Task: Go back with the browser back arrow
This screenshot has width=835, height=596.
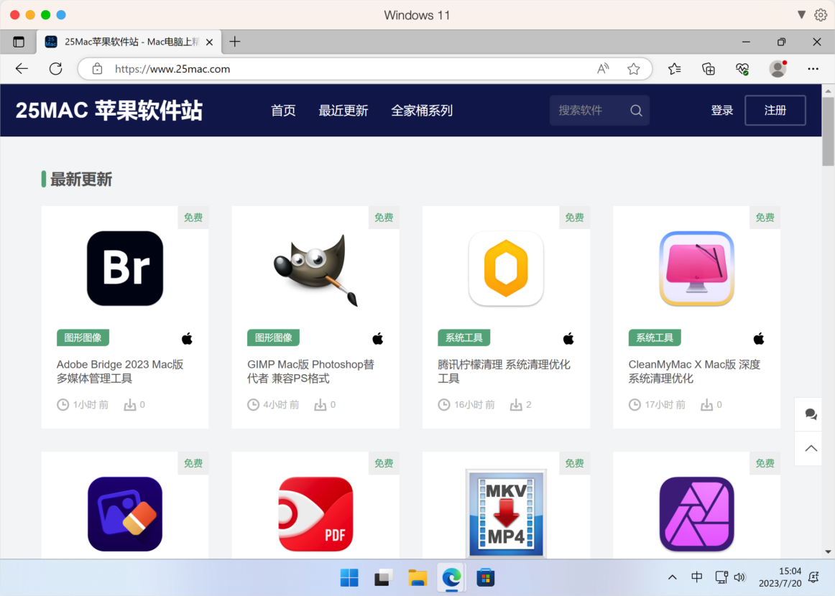Action: click(x=22, y=69)
